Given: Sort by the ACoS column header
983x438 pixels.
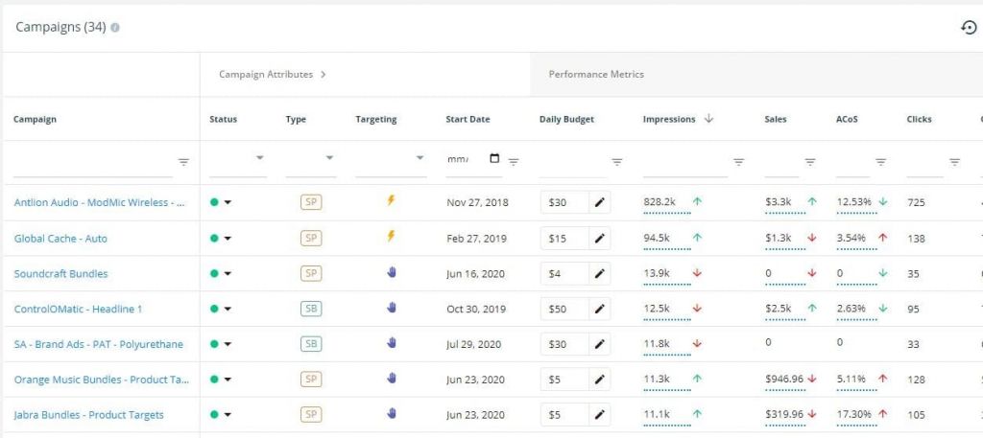Looking at the screenshot, I should (x=847, y=119).
